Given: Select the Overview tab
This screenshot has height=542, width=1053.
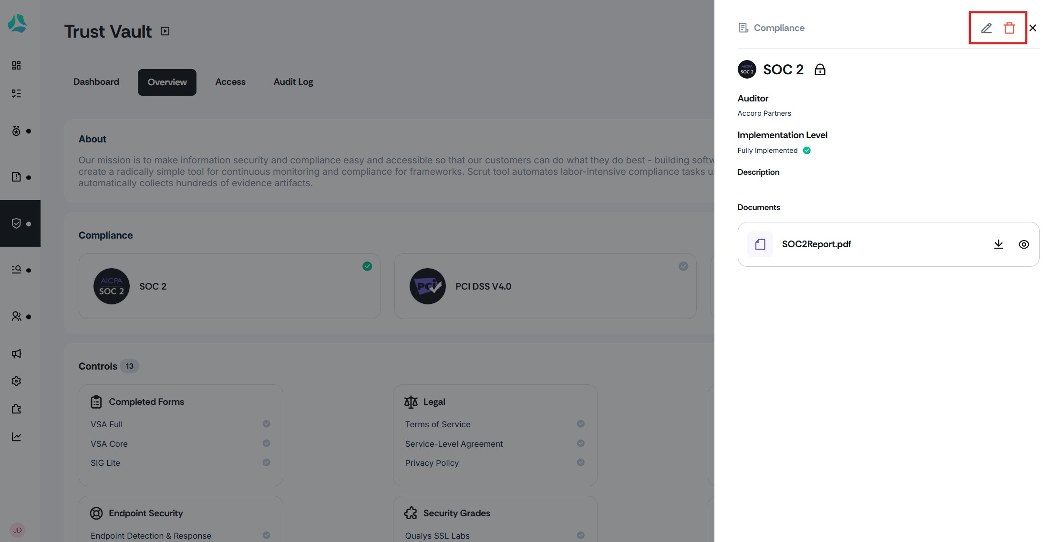Looking at the screenshot, I should pyautogui.click(x=167, y=82).
